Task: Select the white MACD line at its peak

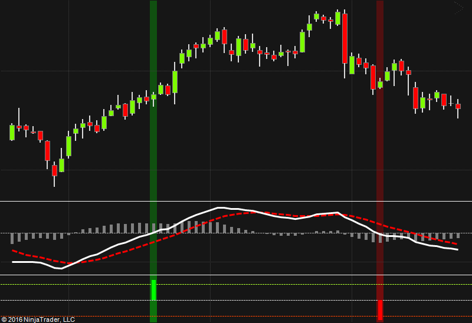Action: coord(221,207)
